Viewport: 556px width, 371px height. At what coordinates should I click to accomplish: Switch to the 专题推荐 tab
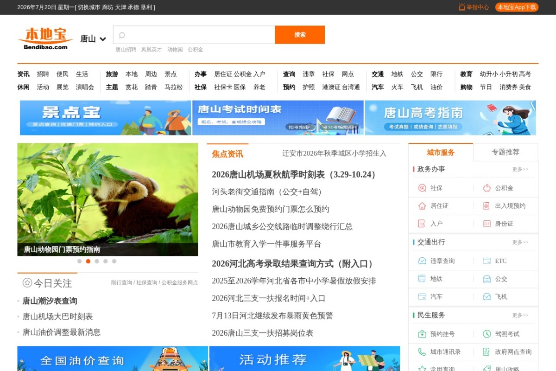coord(505,152)
